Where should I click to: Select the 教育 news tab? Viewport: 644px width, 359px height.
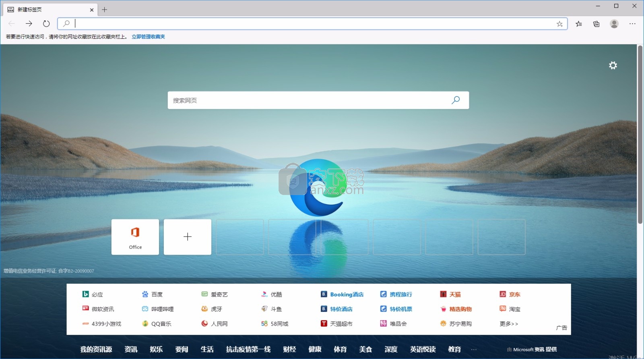(454, 349)
